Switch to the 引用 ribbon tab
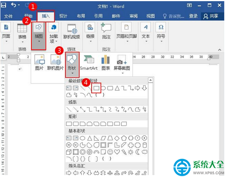The width and height of the screenshot is (225, 177). click(x=98, y=16)
